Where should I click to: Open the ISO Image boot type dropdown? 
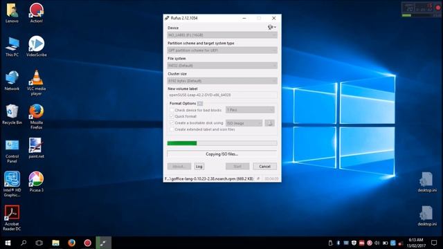click(244, 123)
